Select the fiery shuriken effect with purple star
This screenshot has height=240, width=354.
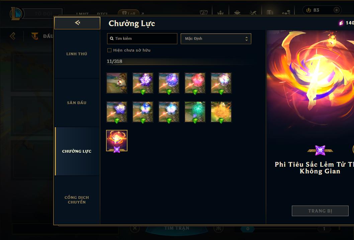pyautogui.click(x=117, y=141)
